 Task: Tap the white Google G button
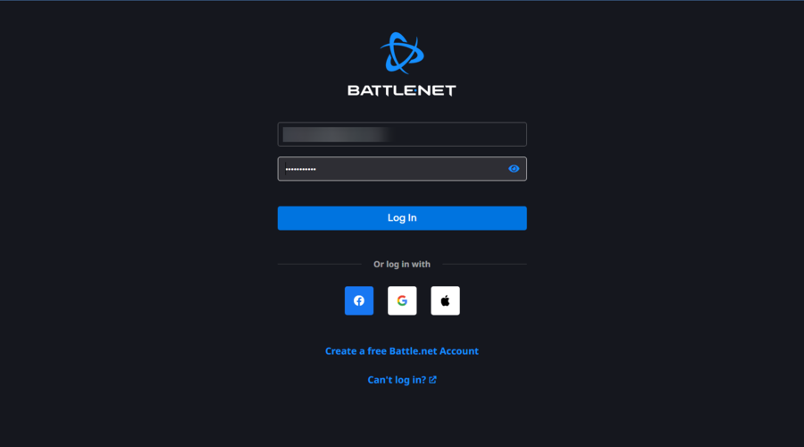click(402, 300)
